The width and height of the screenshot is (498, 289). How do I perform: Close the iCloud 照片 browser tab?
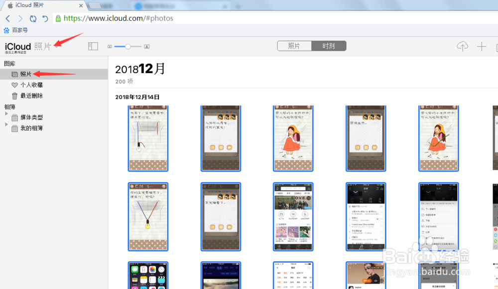click(81, 5)
